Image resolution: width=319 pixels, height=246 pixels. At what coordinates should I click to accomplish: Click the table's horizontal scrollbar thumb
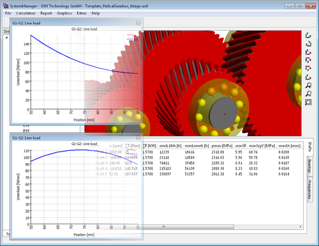point(163,227)
